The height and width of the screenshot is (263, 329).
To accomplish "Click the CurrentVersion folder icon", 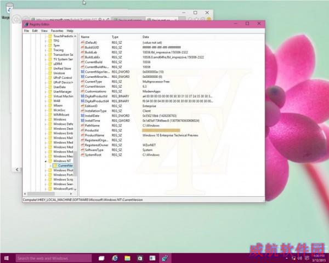I will (55, 165).
